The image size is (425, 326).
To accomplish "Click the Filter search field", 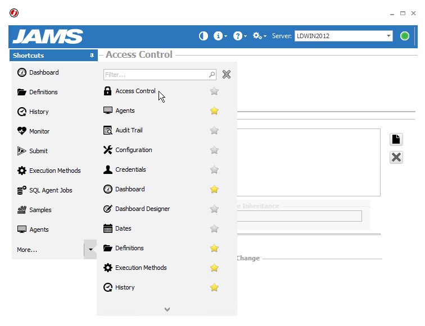I will pos(156,74).
